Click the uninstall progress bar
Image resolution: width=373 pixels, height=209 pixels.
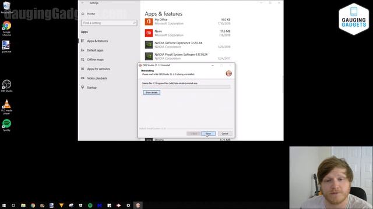(186, 87)
